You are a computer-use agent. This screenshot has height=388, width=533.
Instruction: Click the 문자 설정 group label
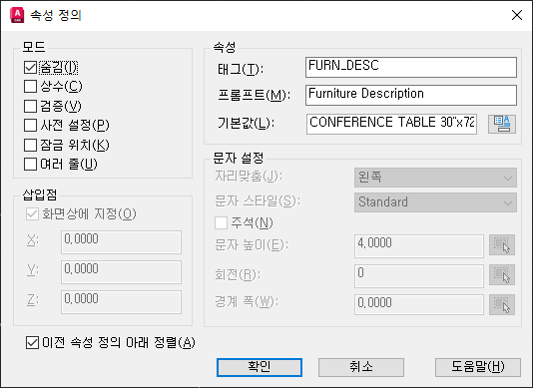[239, 158]
